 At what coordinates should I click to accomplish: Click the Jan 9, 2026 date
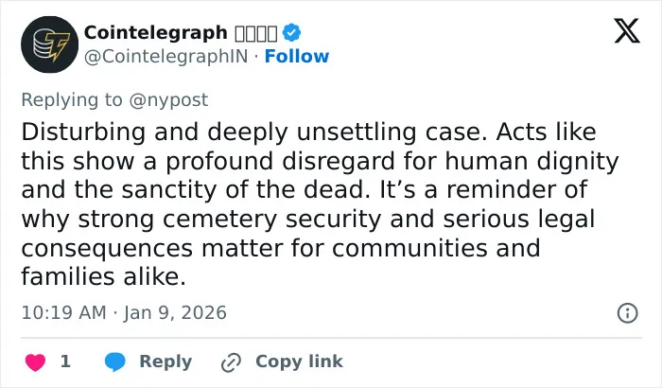pyautogui.click(x=175, y=313)
